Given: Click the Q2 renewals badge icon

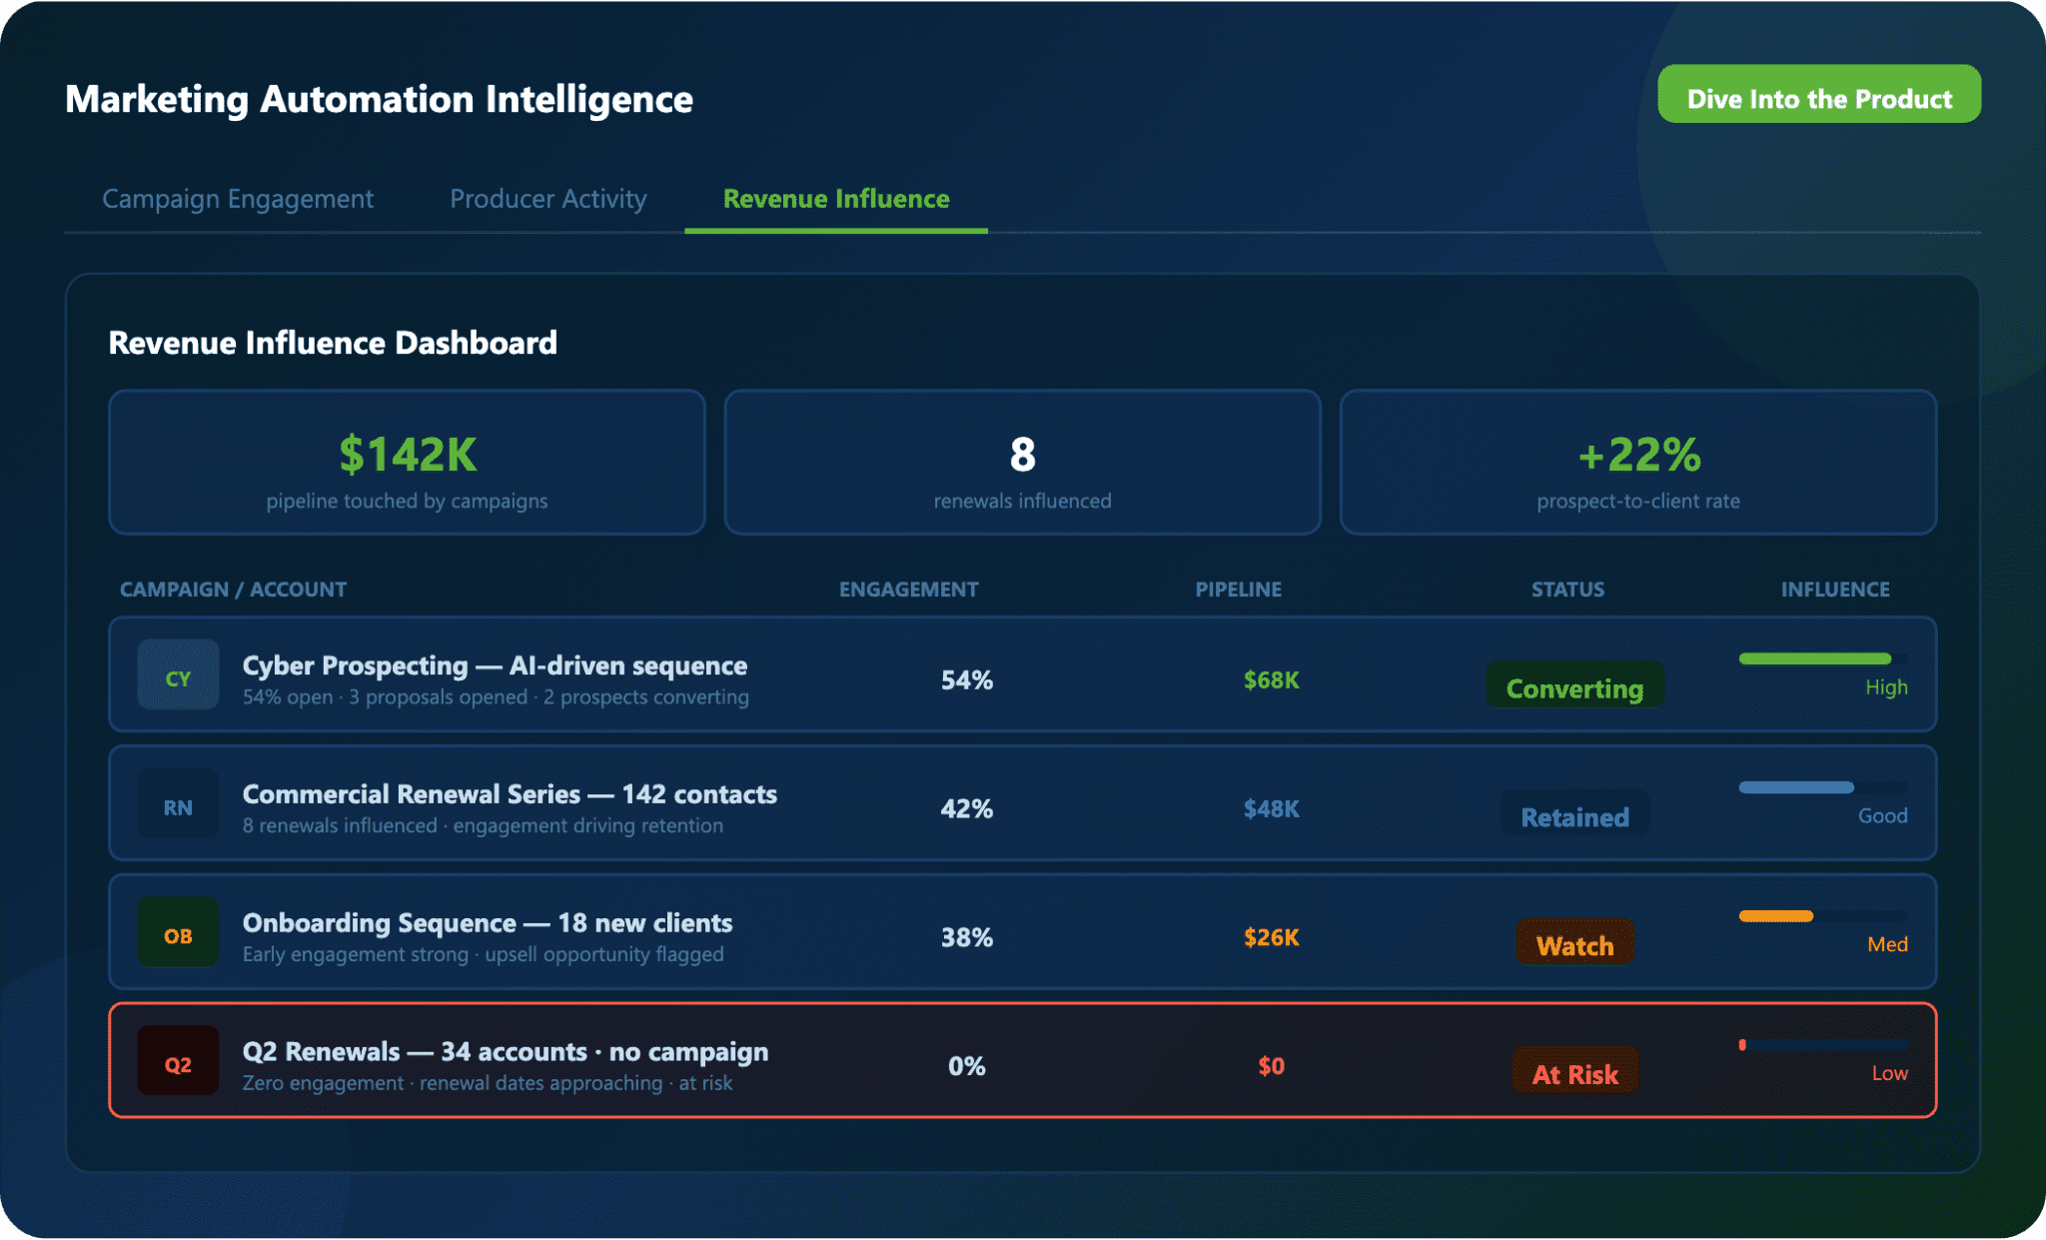Looking at the screenshot, I should click(x=178, y=1065).
